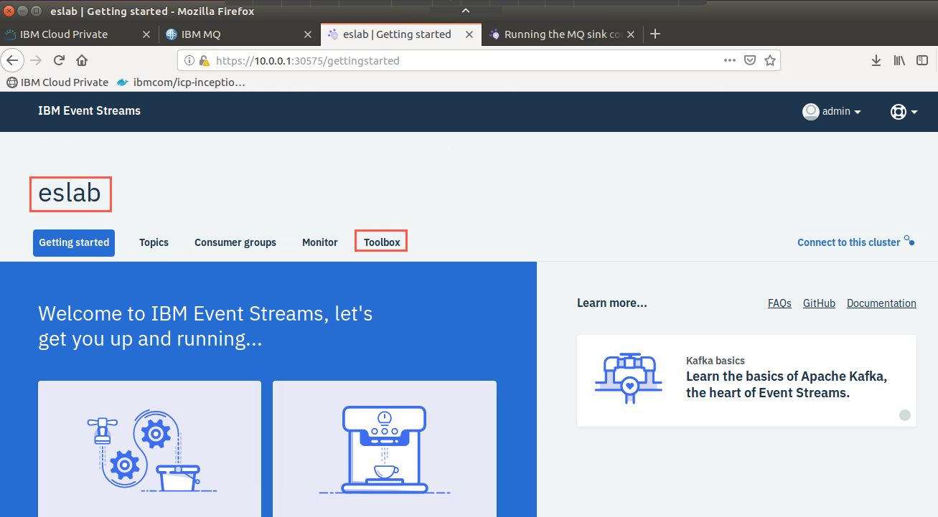Open page actions three-dot menu
Screen dimensions: 938x517
point(730,60)
